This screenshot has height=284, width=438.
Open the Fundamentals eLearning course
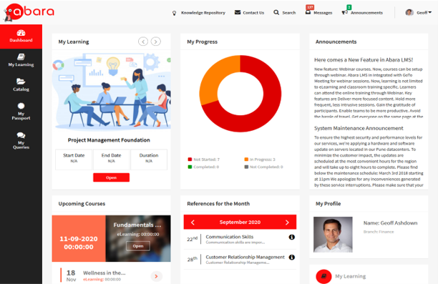coord(138,246)
